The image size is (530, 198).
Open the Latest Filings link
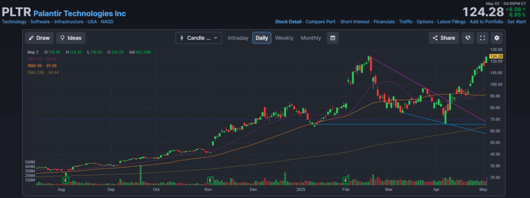451,22
